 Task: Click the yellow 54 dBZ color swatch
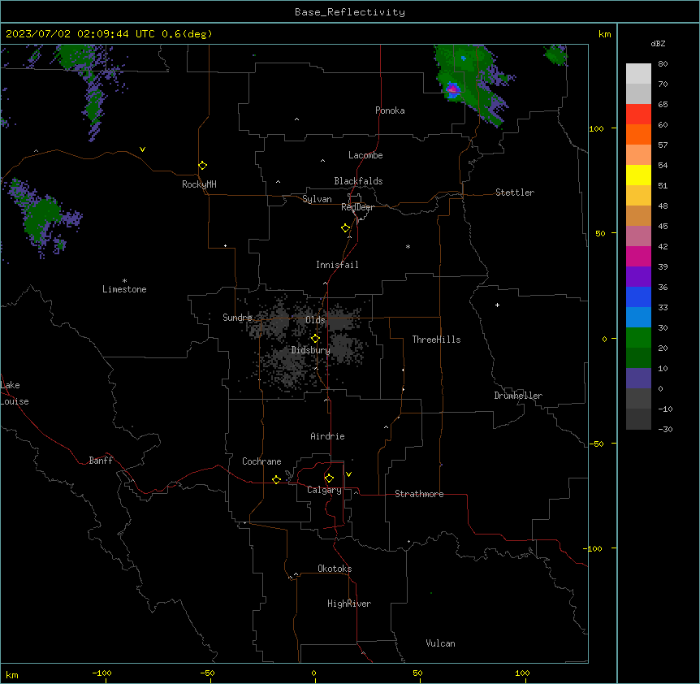pos(638,175)
